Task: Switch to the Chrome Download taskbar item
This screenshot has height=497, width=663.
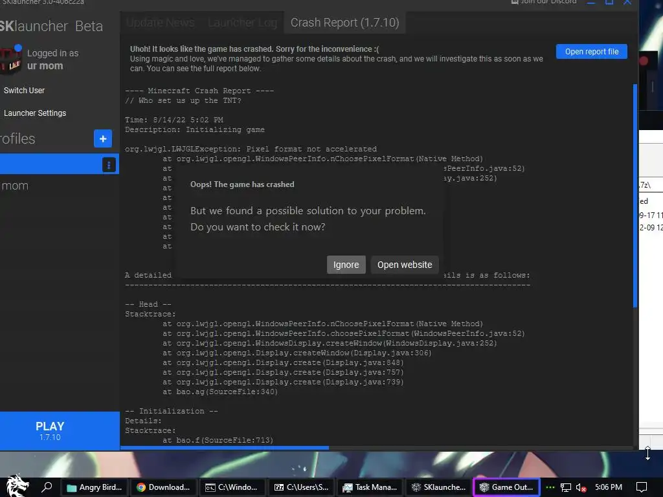Action: [163, 487]
